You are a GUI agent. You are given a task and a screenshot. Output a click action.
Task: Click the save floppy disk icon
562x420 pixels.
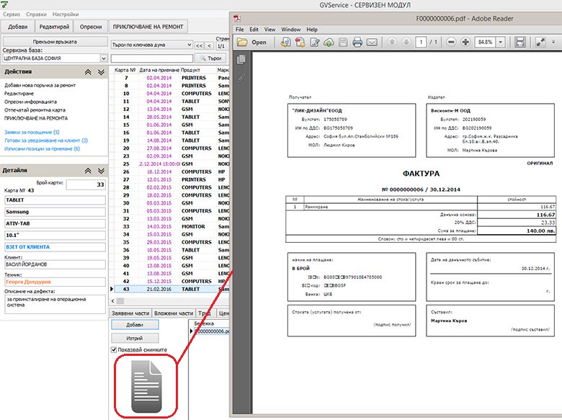343,43
